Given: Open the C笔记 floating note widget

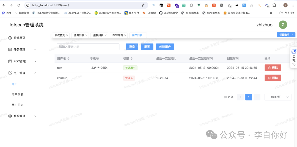Looking at the screenshot, I should [294, 57].
